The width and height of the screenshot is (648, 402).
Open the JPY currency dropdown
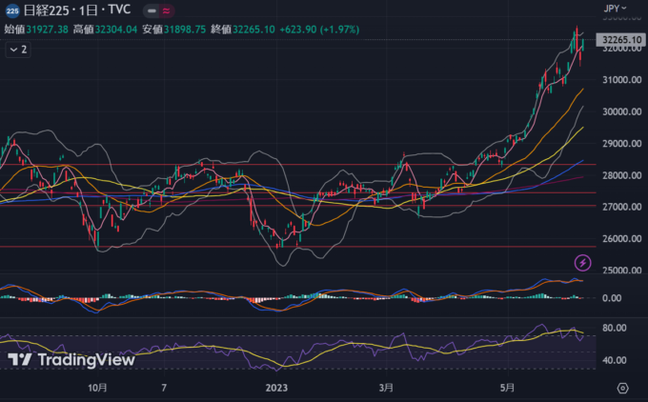pos(615,9)
